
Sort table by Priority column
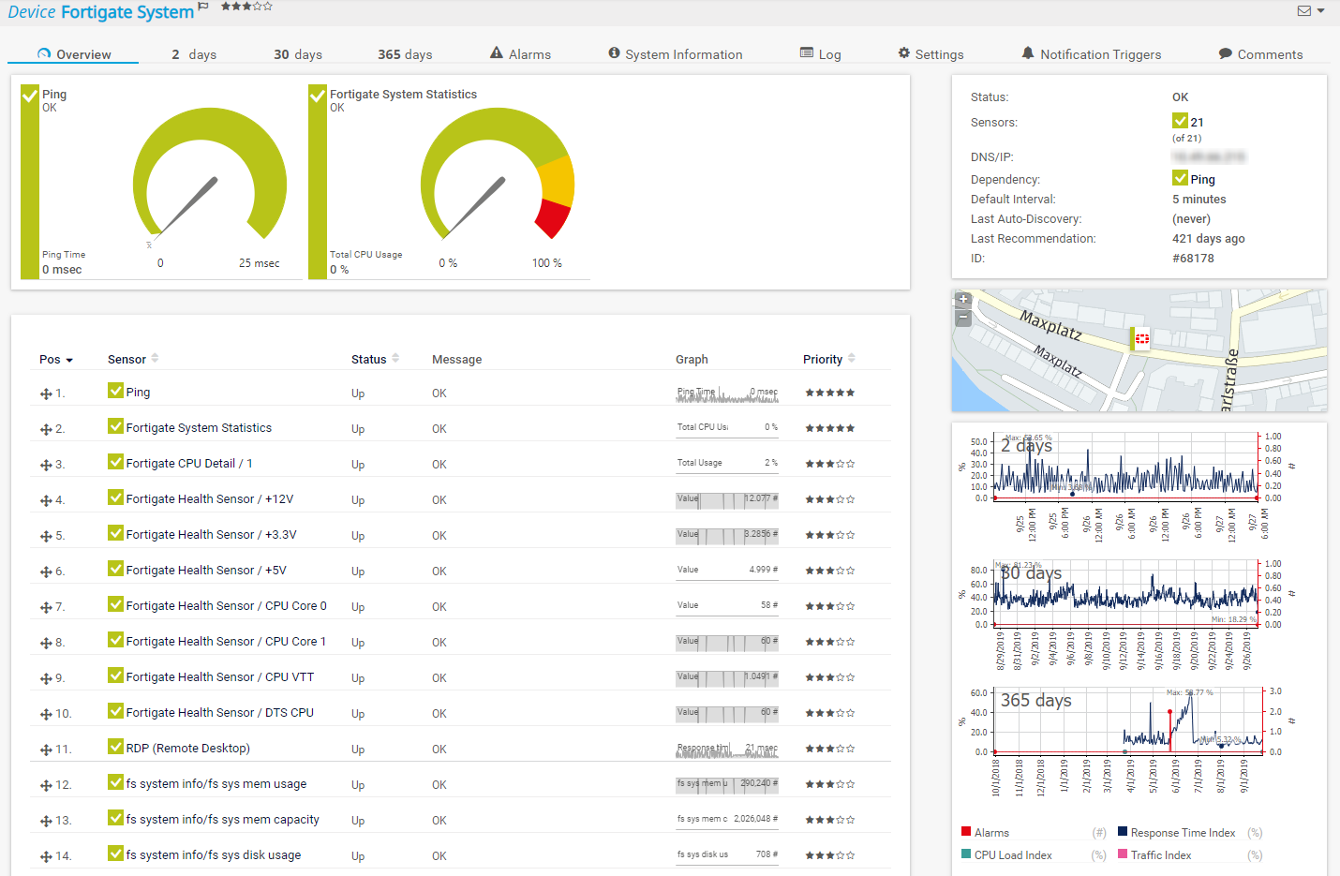pos(829,359)
